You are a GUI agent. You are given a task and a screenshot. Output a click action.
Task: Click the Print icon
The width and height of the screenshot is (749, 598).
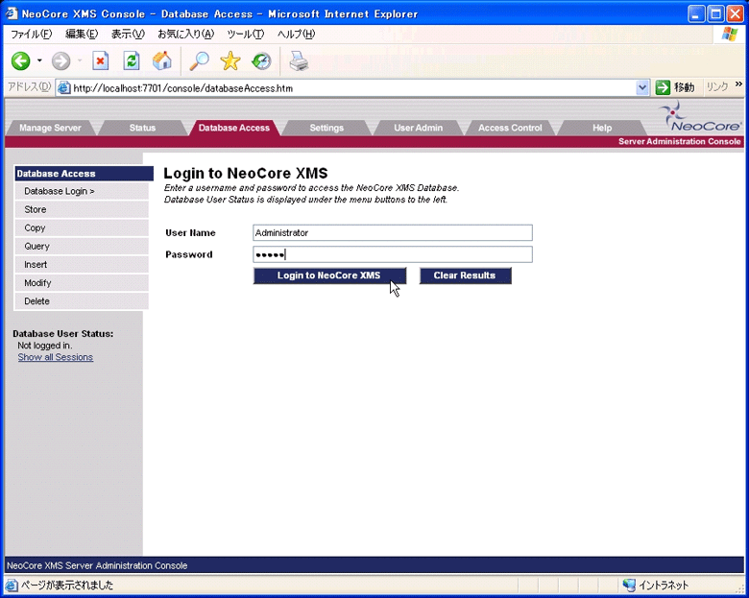[299, 60]
